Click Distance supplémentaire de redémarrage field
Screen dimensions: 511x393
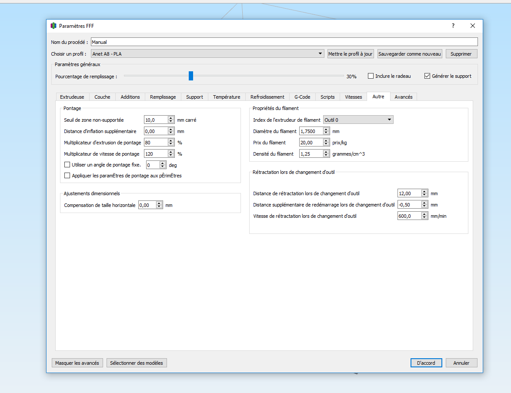[409, 205]
